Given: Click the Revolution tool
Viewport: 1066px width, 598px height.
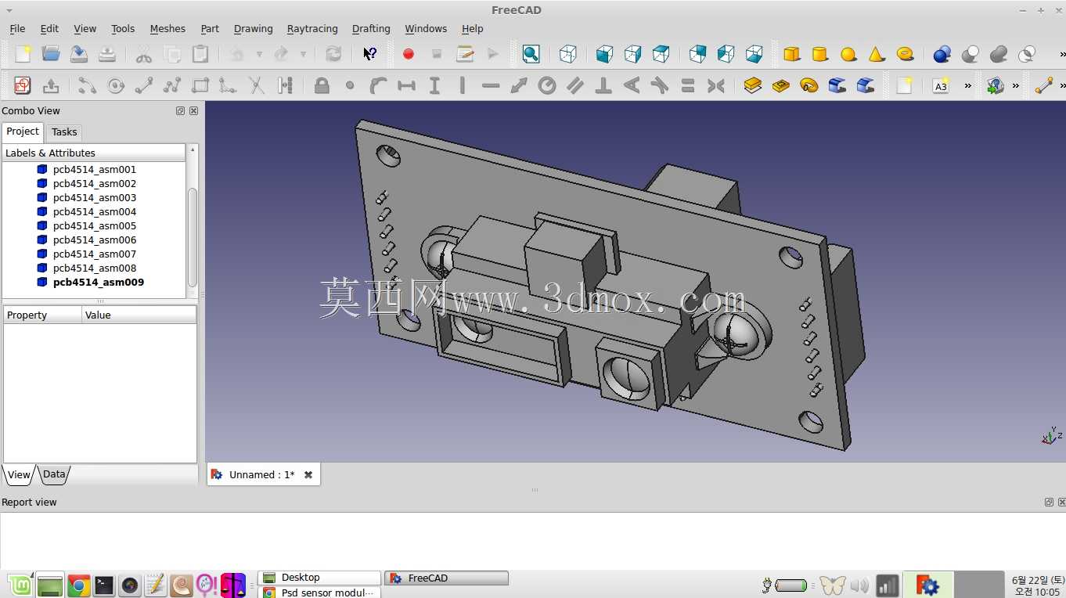Looking at the screenshot, I should (809, 85).
